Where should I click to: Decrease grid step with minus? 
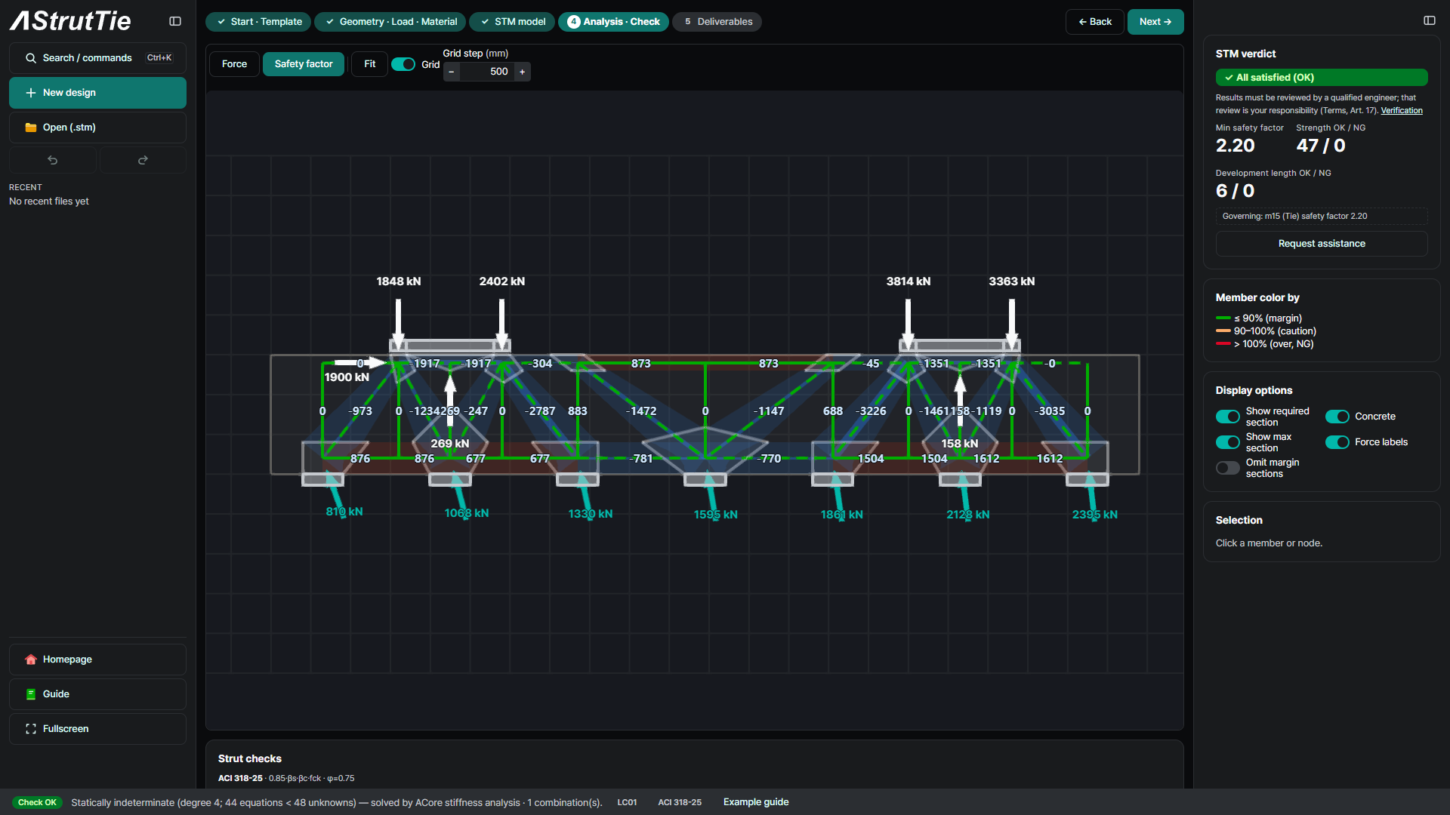click(x=452, y=72)
